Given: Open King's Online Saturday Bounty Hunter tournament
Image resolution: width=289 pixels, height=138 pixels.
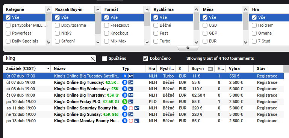Looking at the screenshot, I should 143,108.
